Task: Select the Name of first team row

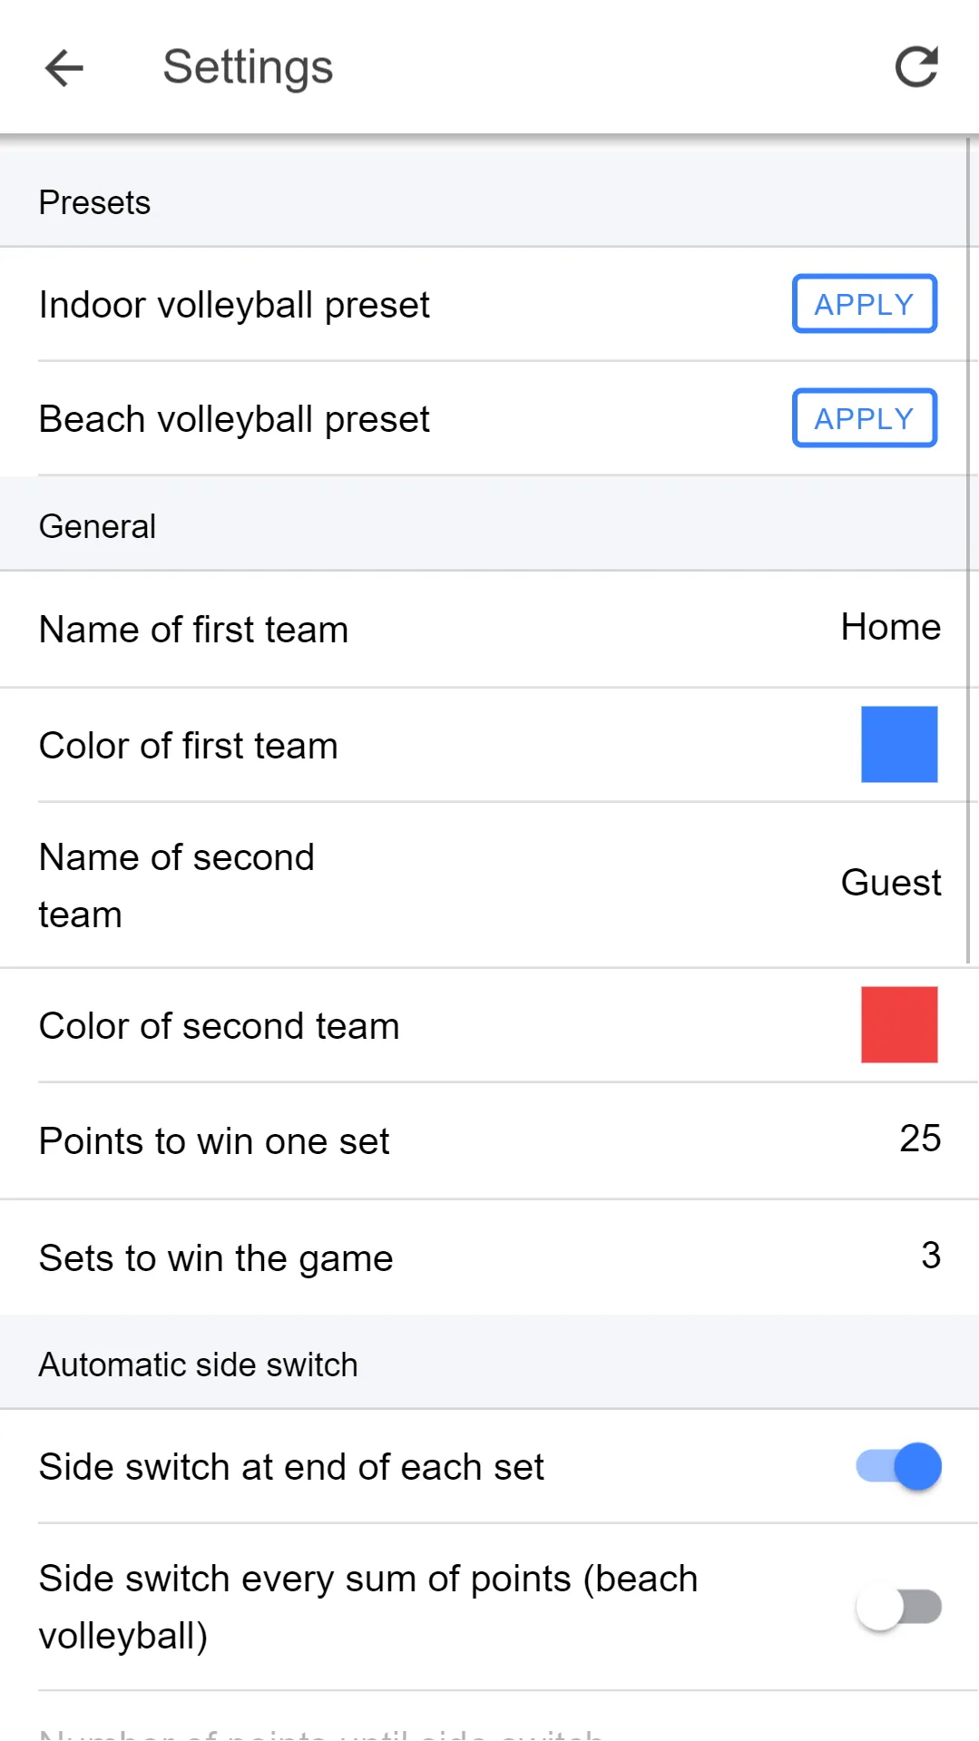Action: 490,630
